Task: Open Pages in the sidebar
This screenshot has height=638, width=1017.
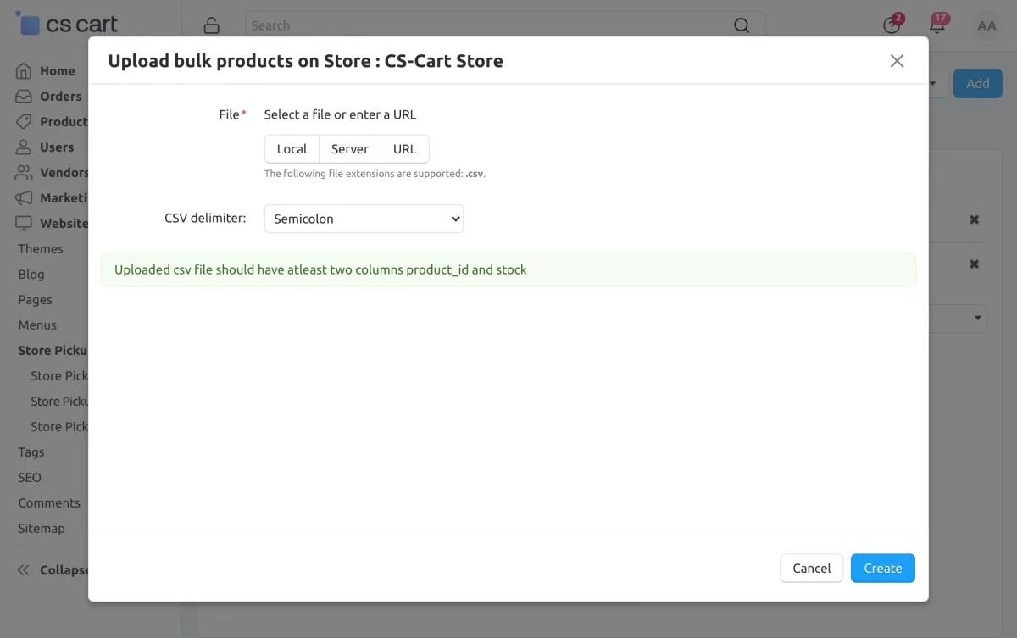Action: [36, 300]
